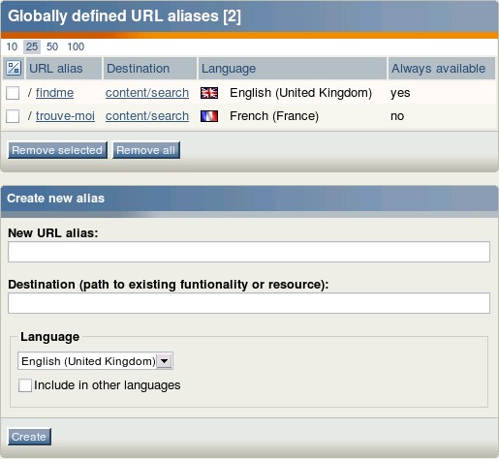Viewport: 499px width, 459px height.
Task: Show 50 items per page
Action: (x=52, y=46)
